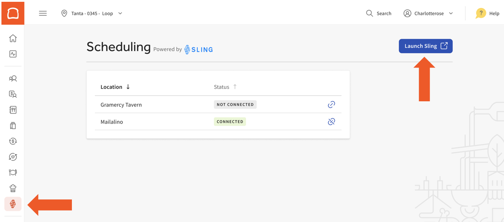Image resolution: width=504 pixels, height=222 pixels.
Task: Open the Home dashboard from the sidebar
Action: [x=13, y=38]
